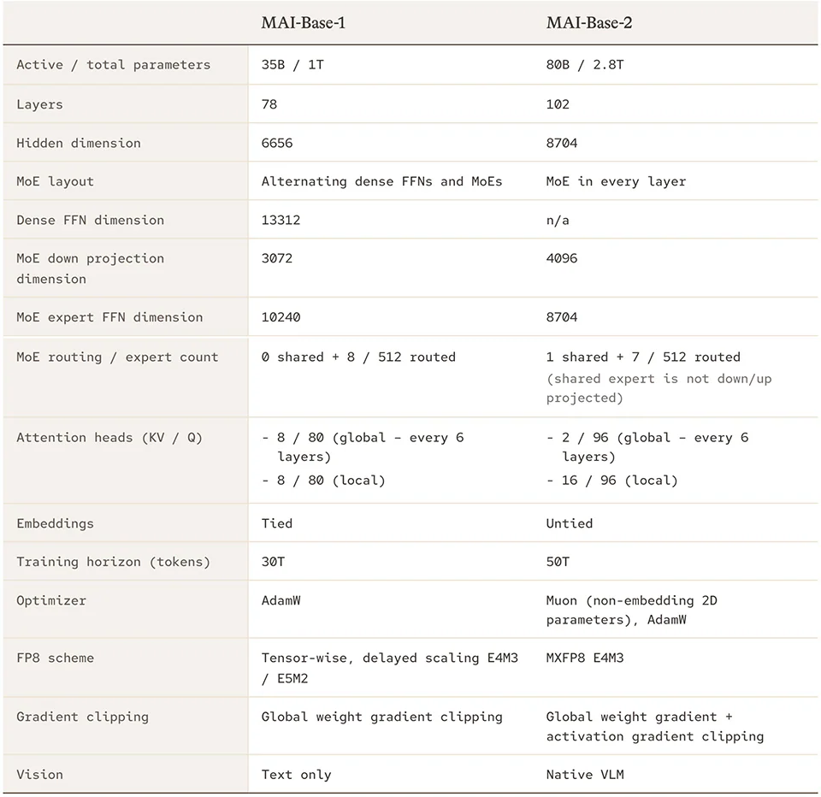Select the 'MoE layout' row label
This screenshot has height=797, width=821.
pyautogui.click(x=55, y=181)
